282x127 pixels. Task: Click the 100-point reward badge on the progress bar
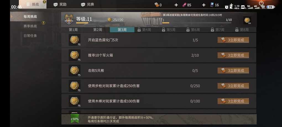[x=247, y=20]
